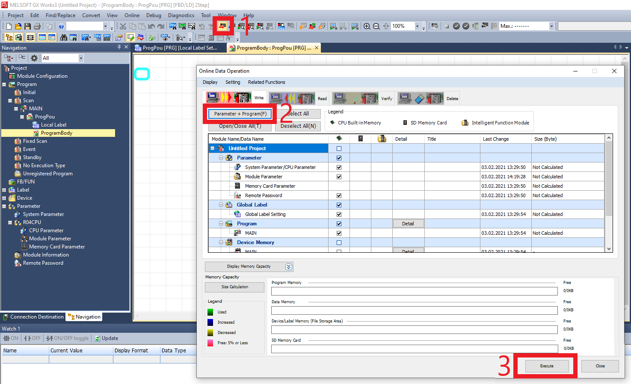Click the Execute button
This screenshot has width=631, height=384.
(x=547, y=366)
